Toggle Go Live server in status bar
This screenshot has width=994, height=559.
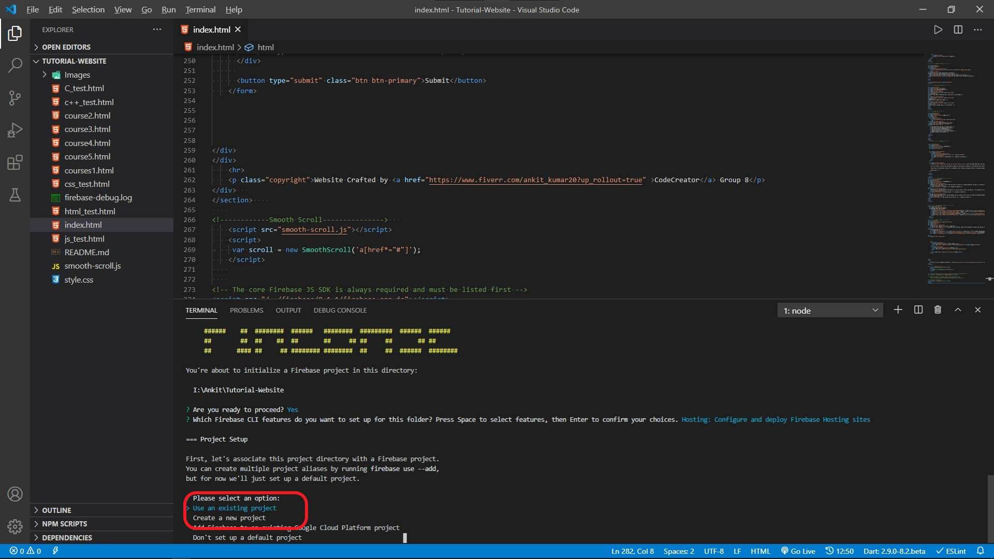(798, 551)
